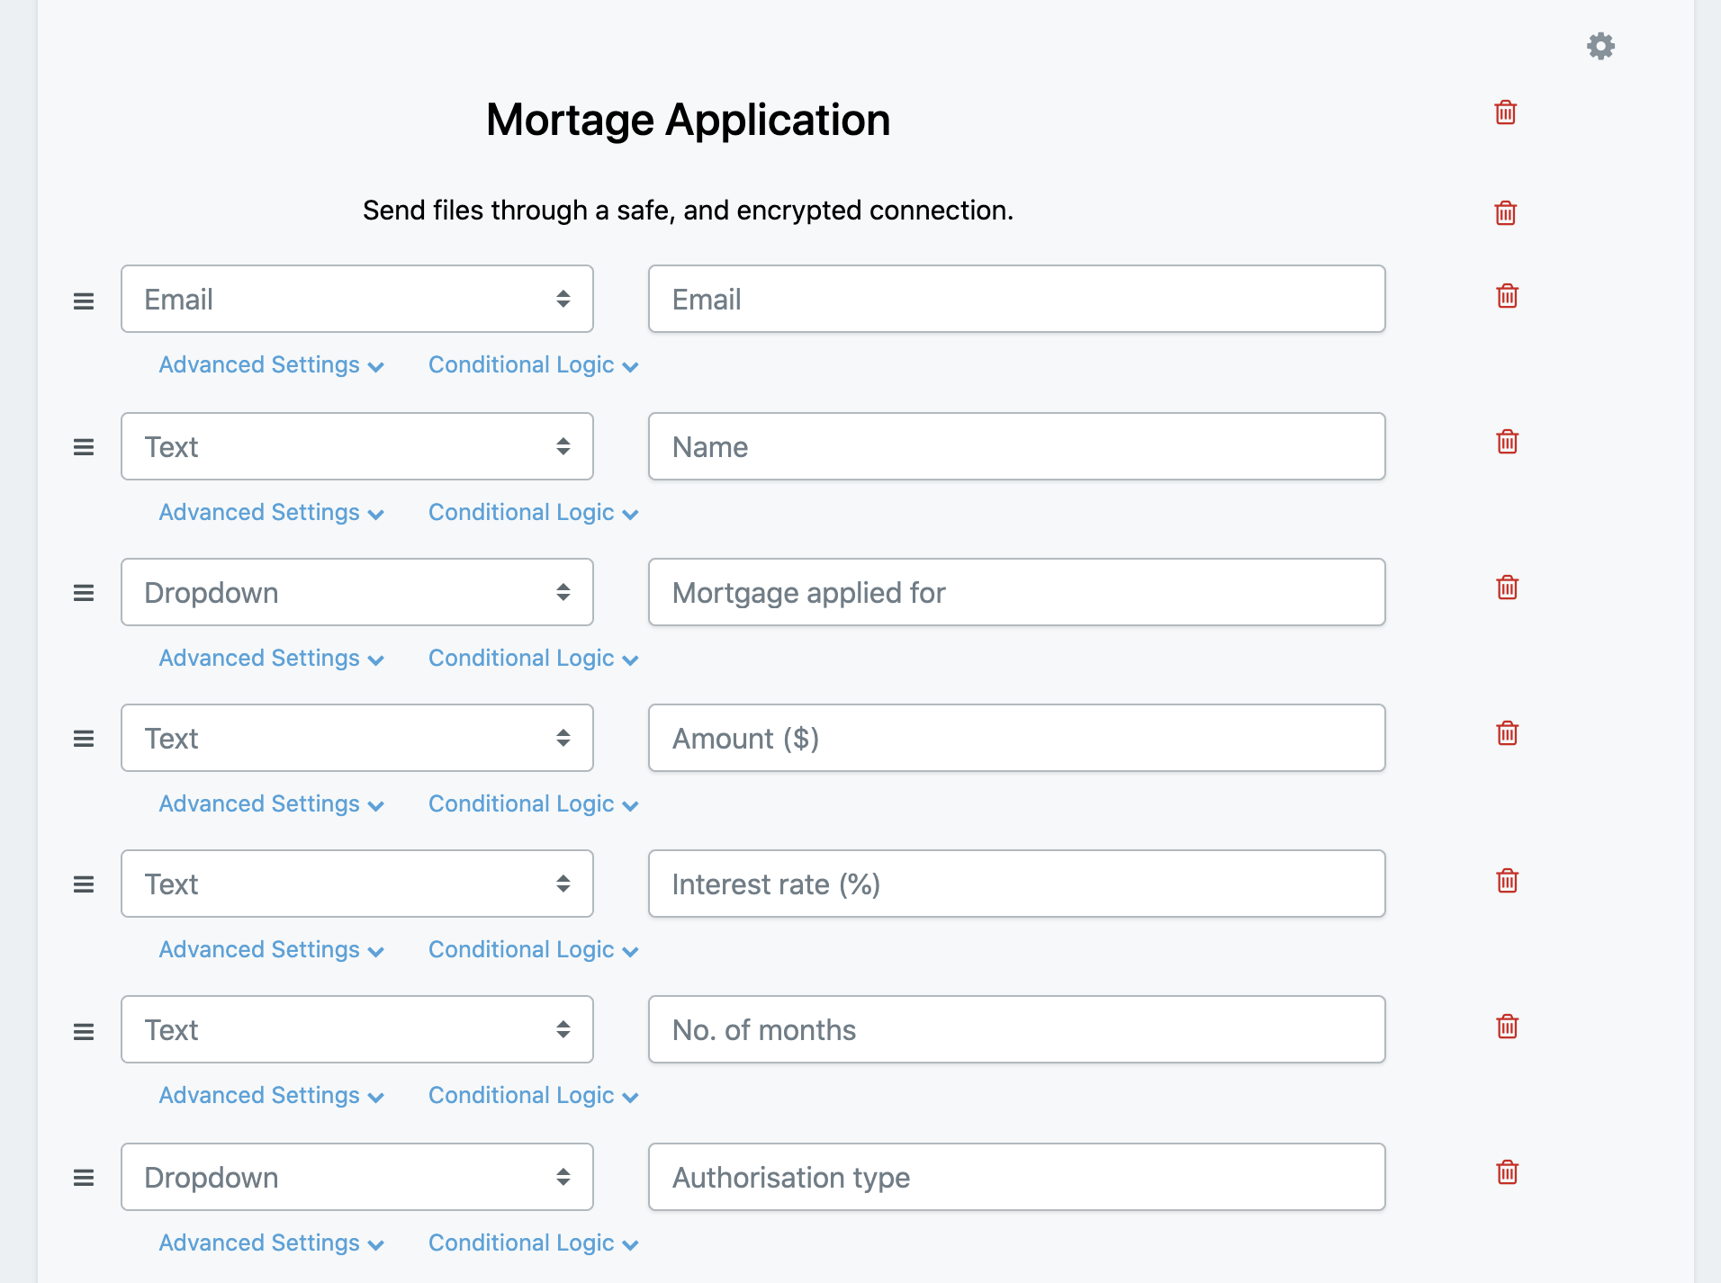Grab the drag handle of Email row
This screenshot has width=1721, height=1283.
click(84, 301)
